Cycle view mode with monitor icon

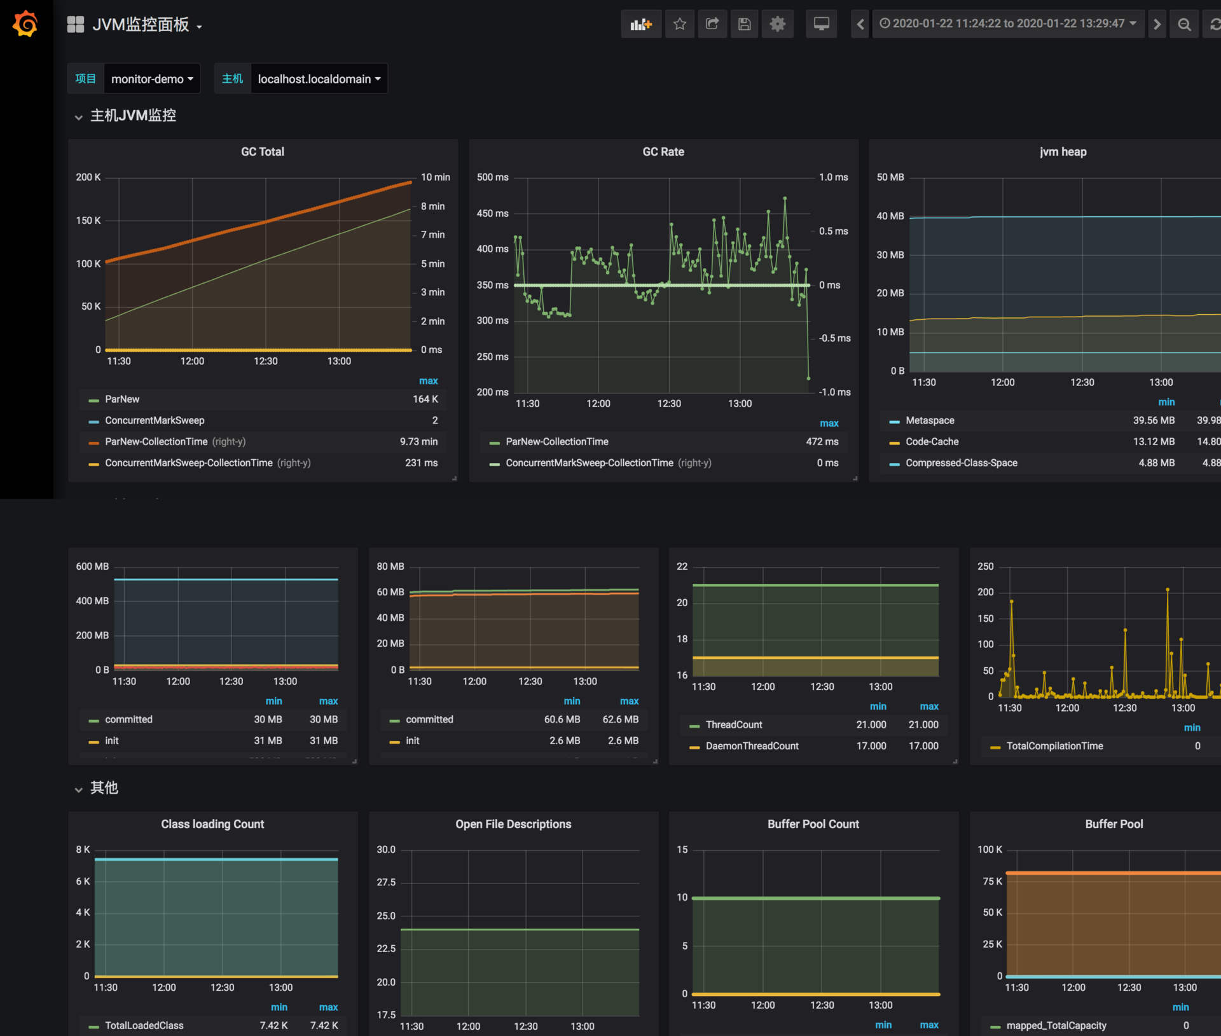click(821, 24)
